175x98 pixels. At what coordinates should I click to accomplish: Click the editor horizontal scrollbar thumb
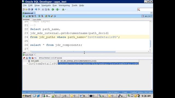74,51
